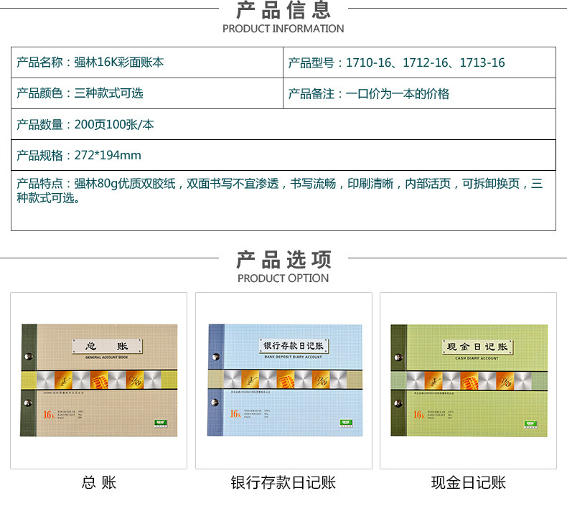Click the 产品备注 一口价为一本的价格 cell

(x=419, y=93)
